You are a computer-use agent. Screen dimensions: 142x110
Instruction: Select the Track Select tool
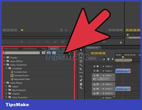click(81, 54)
